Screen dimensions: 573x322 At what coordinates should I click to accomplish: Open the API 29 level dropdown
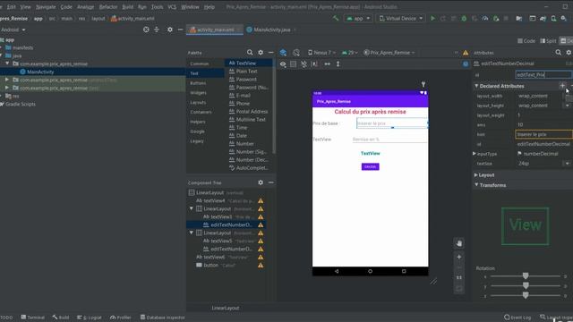click(x=350, y=53)
